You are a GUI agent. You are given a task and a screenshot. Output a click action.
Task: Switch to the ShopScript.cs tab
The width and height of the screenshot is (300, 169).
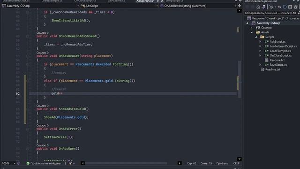[x=174, y=1]
